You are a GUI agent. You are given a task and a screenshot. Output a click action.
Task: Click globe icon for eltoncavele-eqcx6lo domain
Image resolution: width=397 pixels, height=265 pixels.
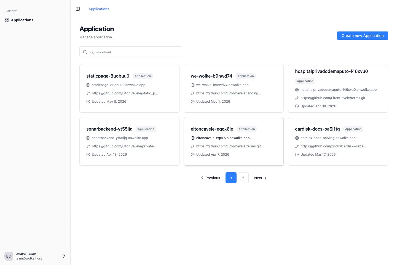[x=193, y=138]
